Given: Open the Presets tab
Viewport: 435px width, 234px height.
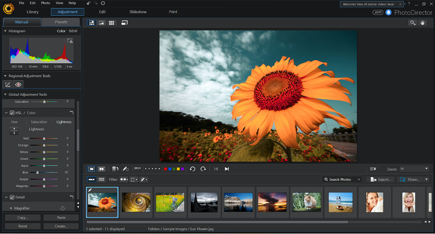Looking at the screenshot, I should [x=61, y=22].
